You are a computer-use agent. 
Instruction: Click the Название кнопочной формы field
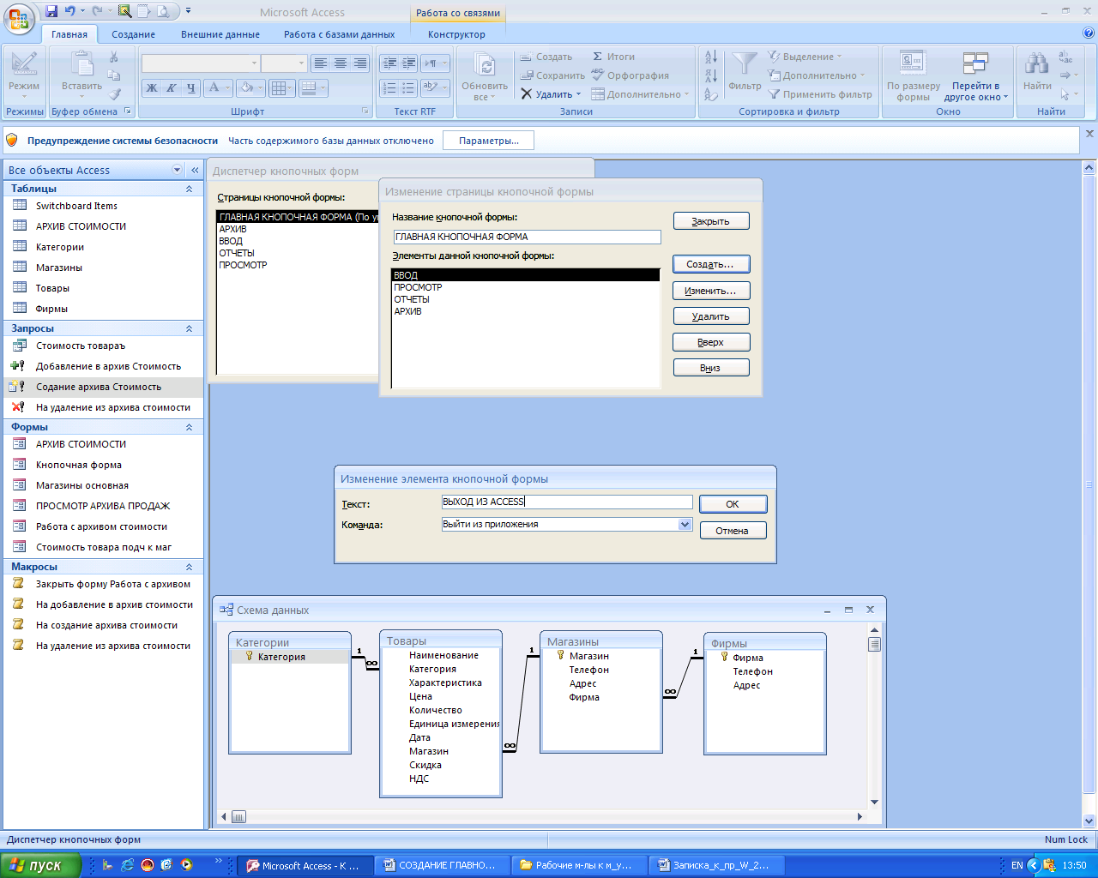click(527, 237)
